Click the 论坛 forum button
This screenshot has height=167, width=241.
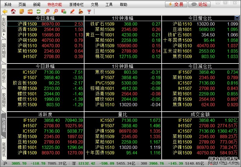[x=199, y=4]
